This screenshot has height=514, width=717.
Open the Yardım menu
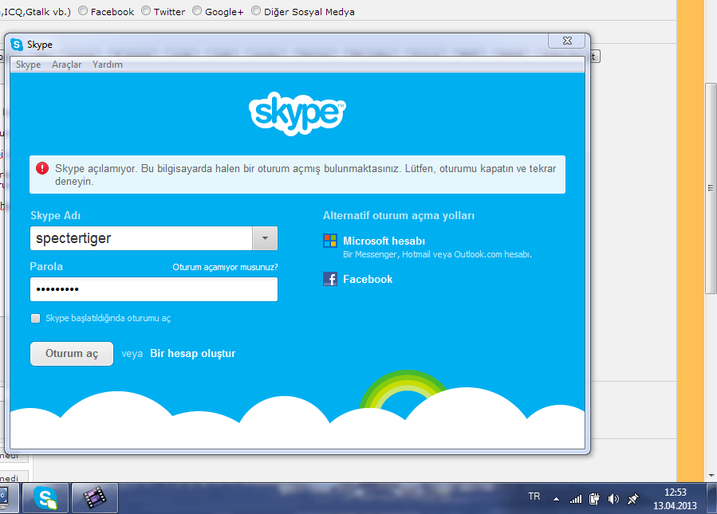click(x=108, y=65)
